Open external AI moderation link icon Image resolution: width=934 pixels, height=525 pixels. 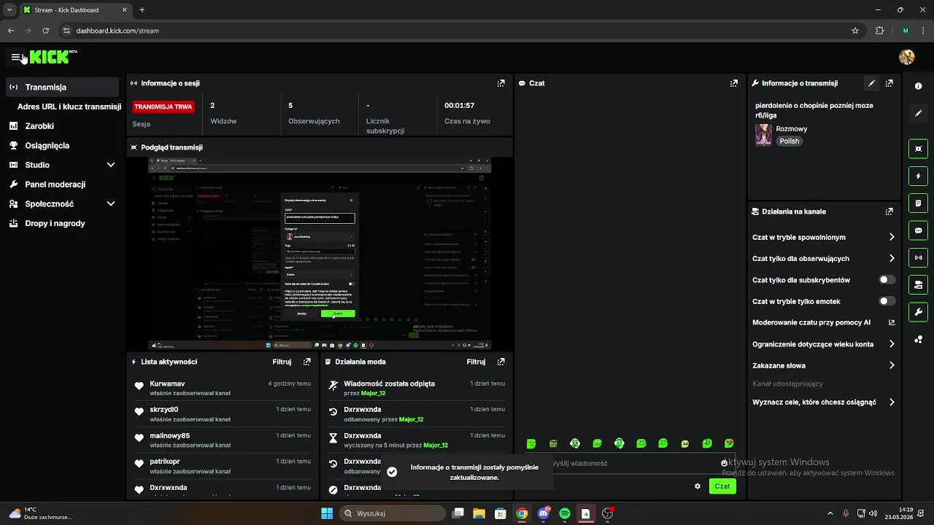click(892, 322)
